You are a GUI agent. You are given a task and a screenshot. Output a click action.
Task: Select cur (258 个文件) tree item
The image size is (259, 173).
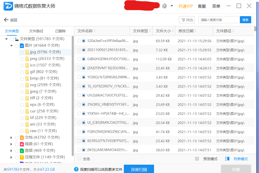pyautogui.click(x=44, y=111)
